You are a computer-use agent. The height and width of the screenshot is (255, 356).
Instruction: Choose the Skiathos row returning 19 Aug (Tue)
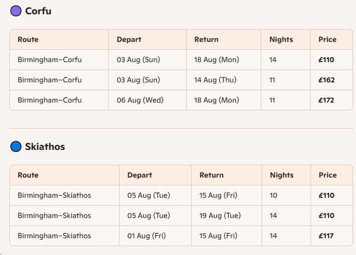pyautogui.click(x=181, y=216)
